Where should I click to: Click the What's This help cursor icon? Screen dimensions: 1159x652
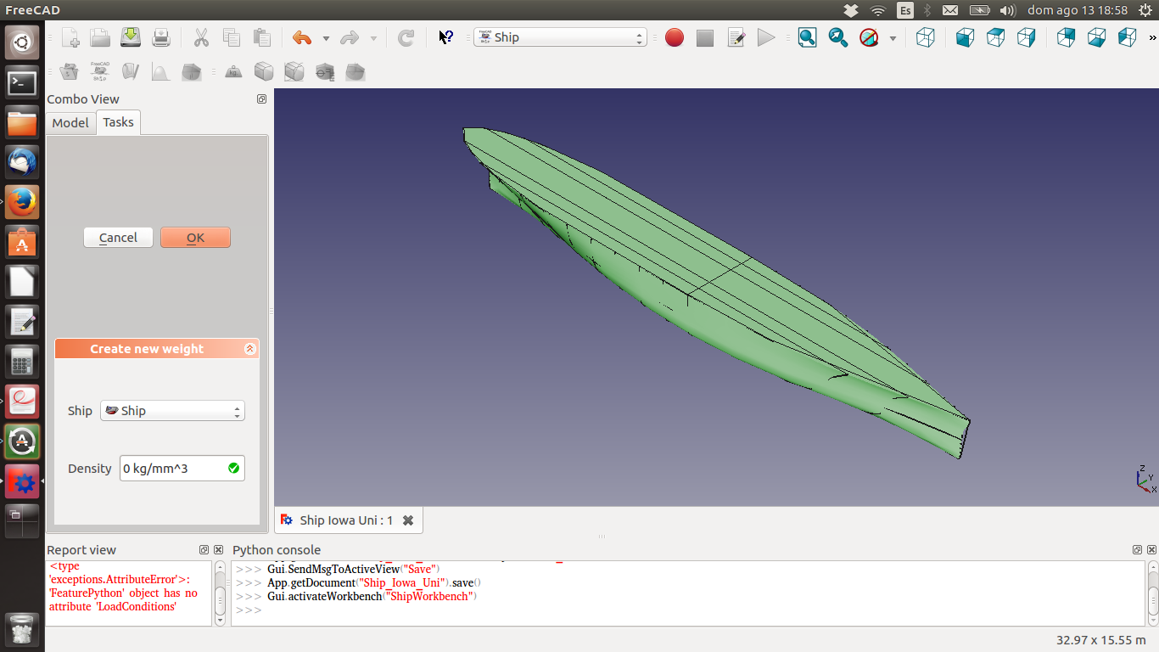pos(445,37)
